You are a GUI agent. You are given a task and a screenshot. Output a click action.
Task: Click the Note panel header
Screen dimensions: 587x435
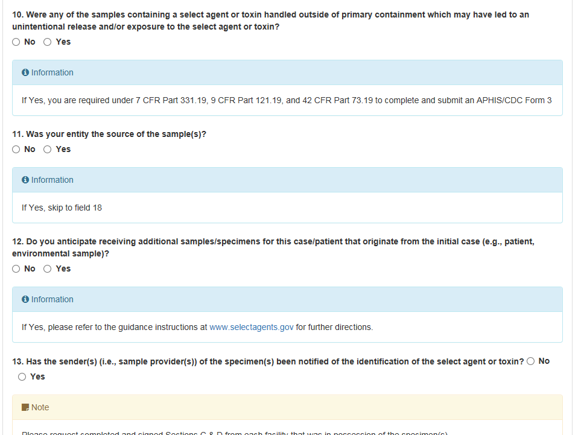click(287, 407)
